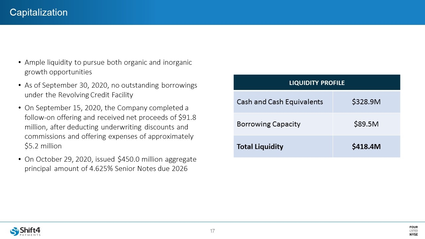Click the $328.9M value cell

click(366, 102)
